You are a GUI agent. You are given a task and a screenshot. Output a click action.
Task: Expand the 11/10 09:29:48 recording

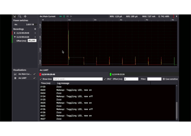15,33
